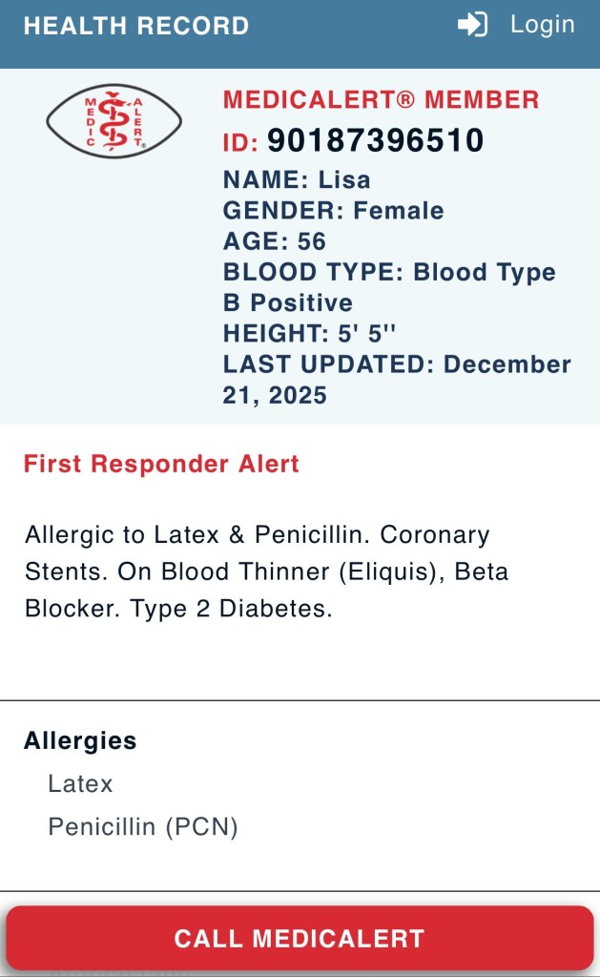Click the Allergies section heading
This screenshot has height=977, width=600.
(x=80, y=740)
